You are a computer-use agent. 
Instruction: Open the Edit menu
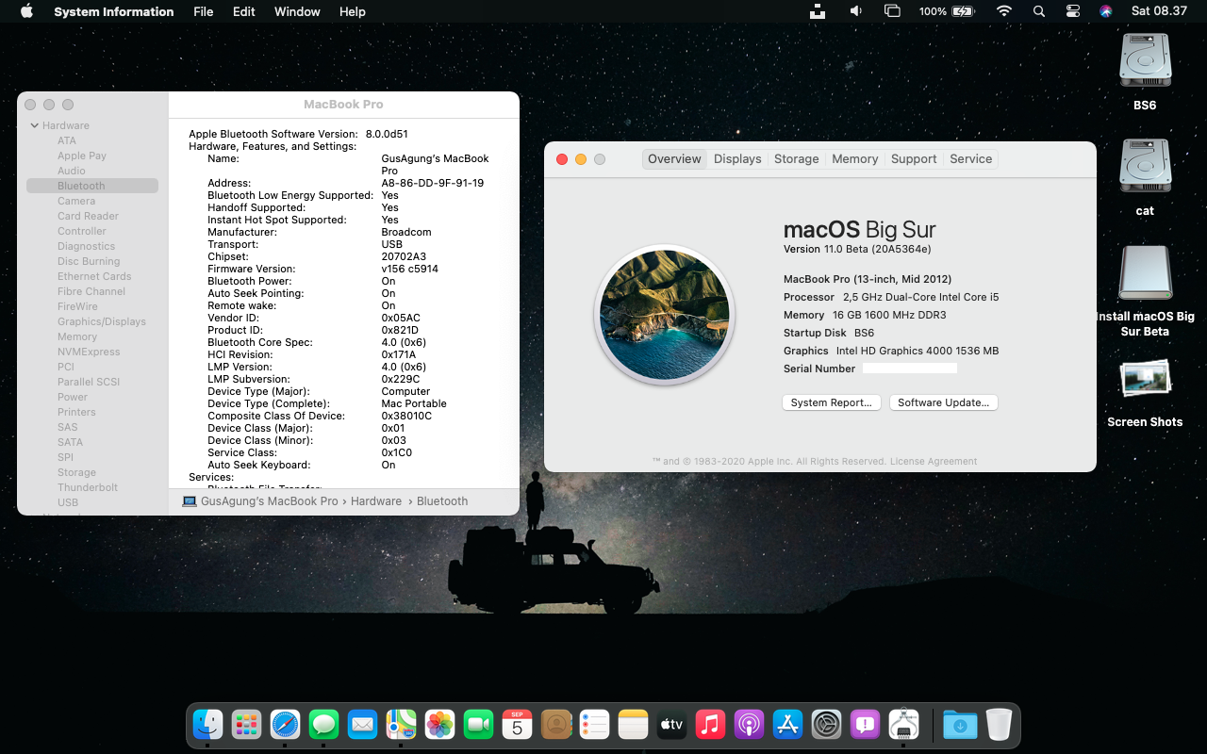pyautogui.click(x=243, y=11)
